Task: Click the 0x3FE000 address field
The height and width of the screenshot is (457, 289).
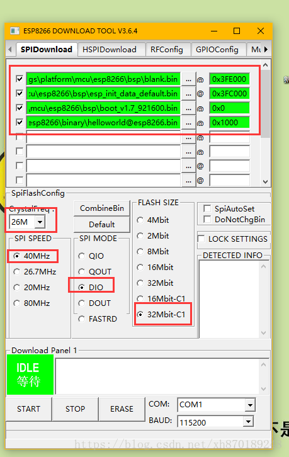Action: [x=230, y=79]
